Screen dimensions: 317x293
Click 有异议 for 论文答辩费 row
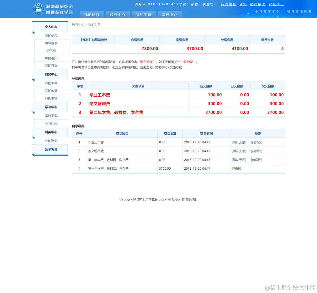pos(256,151)
